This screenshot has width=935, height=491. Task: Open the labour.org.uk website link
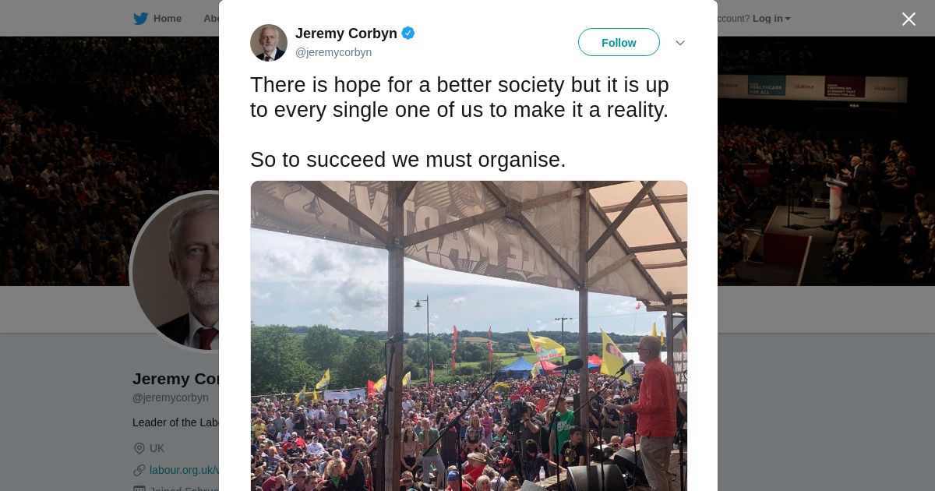(185, 470)
